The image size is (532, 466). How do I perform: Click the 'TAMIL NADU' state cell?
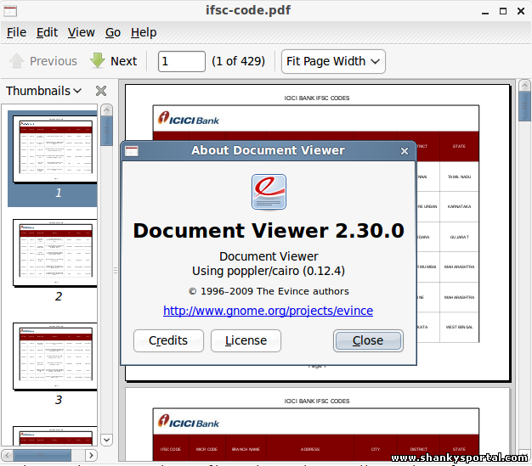click(459, 177)
